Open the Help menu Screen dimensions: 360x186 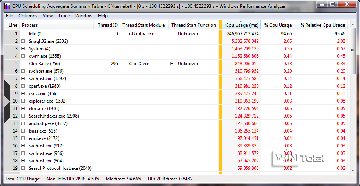103,16
